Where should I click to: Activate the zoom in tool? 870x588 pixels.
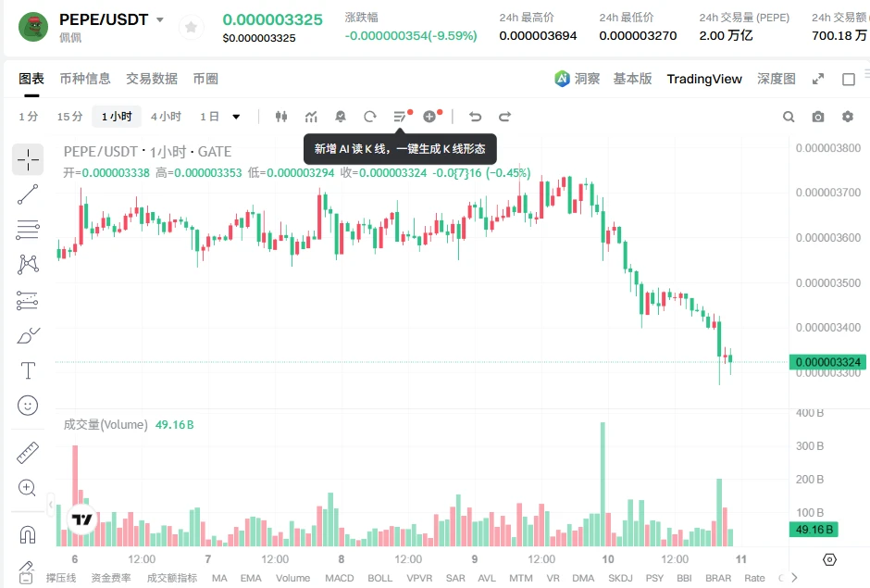[x=28, y=487]
